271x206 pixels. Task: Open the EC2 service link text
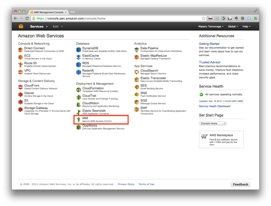(x=27, y=56)
